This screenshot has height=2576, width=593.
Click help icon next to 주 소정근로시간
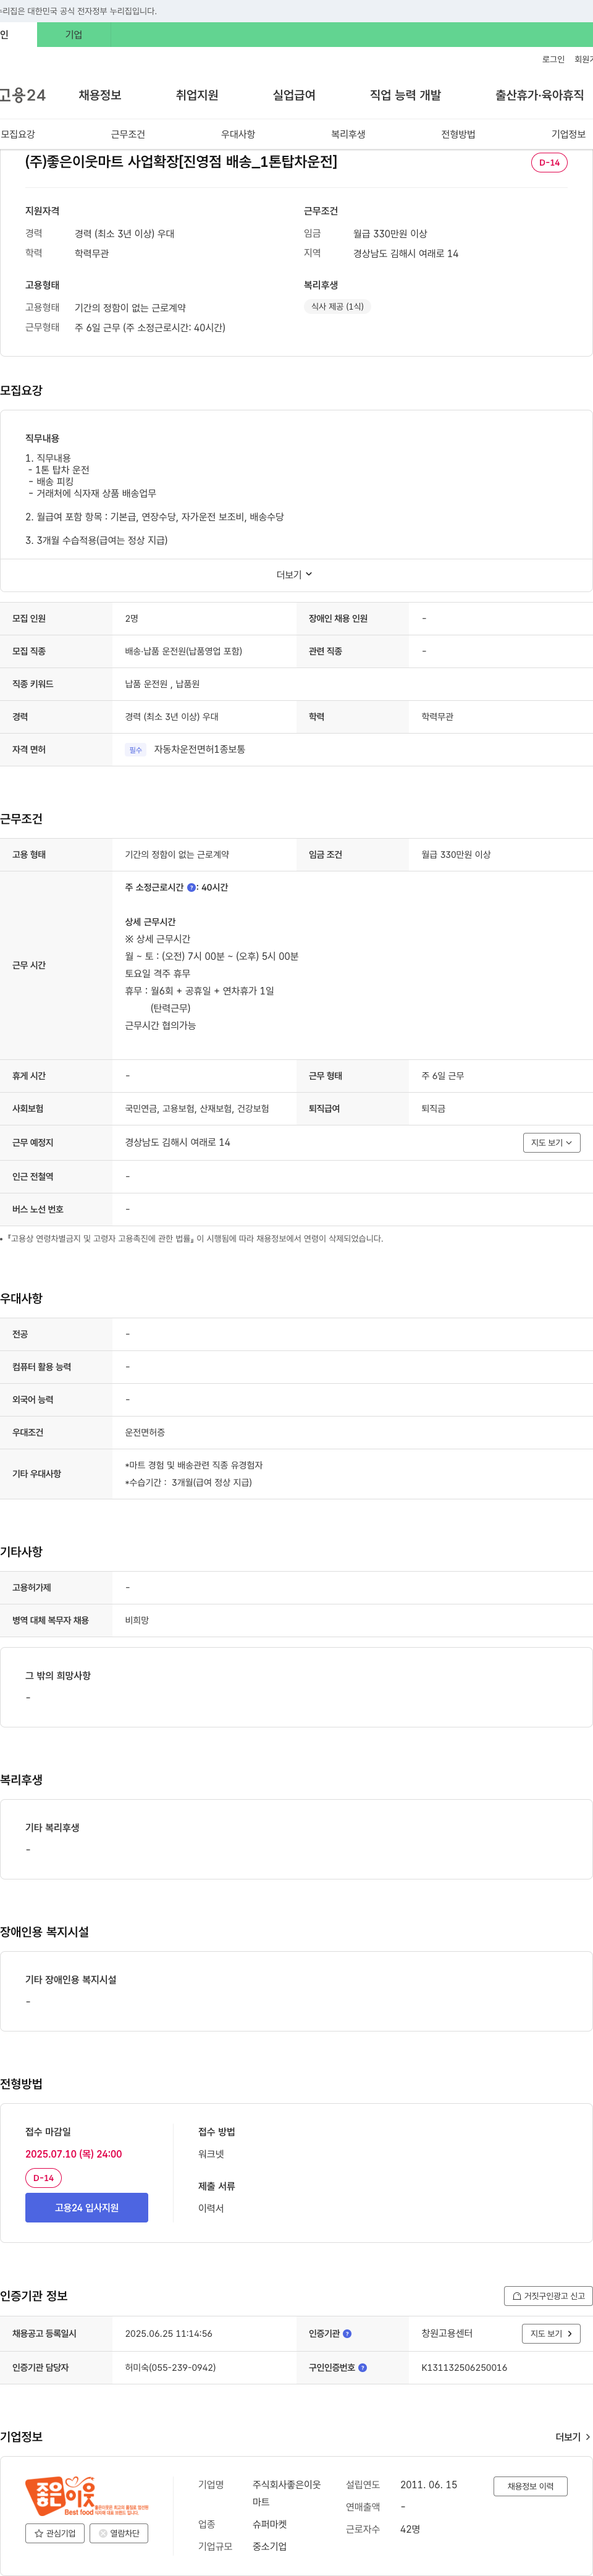point(191,888)
